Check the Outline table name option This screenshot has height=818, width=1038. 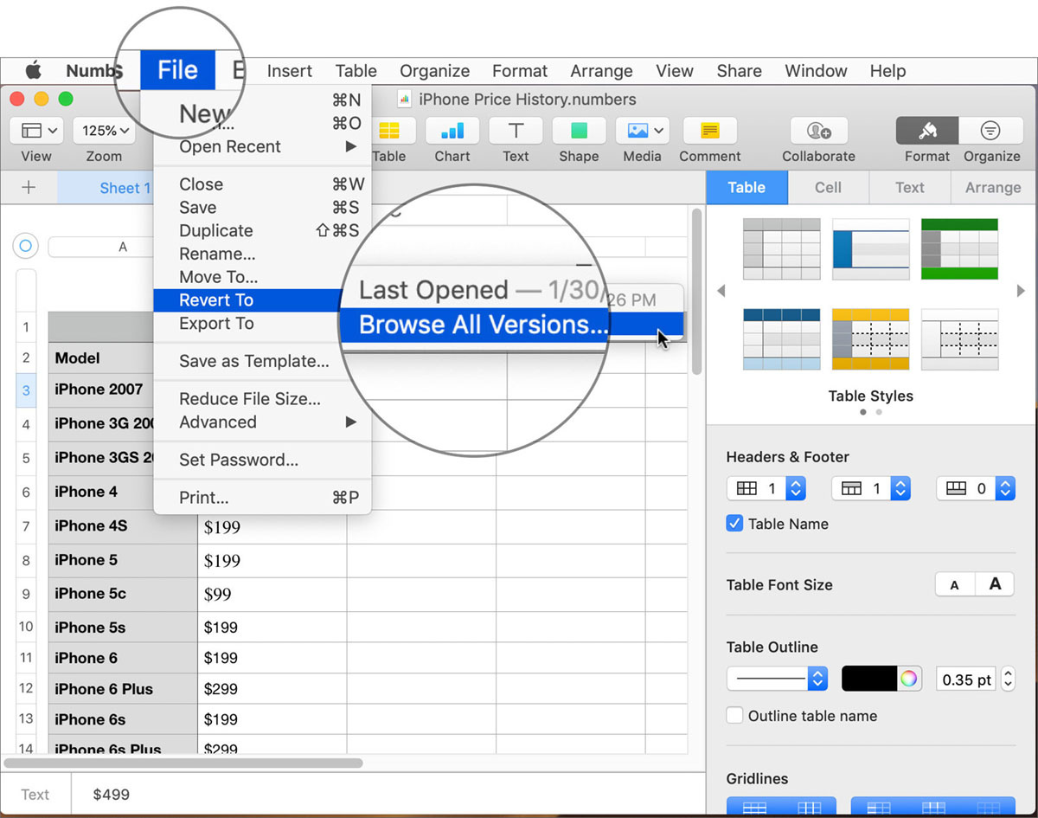click(x=734, y=715)
